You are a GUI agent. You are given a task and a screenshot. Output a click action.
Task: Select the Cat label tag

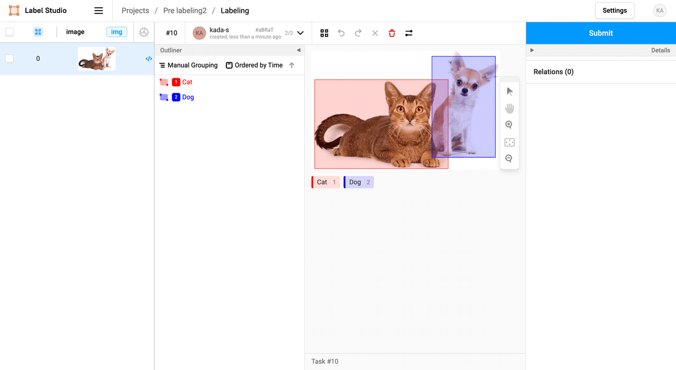pos(326,182)
